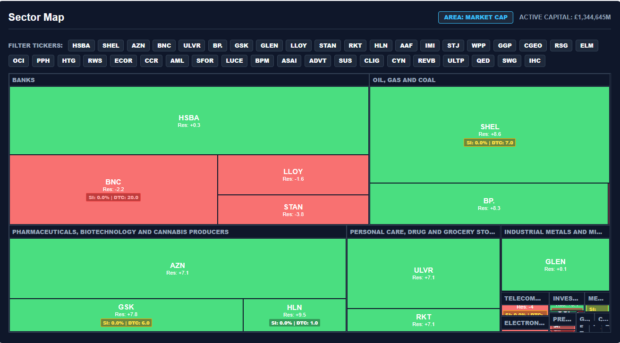Click the Banks sector header
This screenshot has width=620, height=343.
click(x=189, y=80)
